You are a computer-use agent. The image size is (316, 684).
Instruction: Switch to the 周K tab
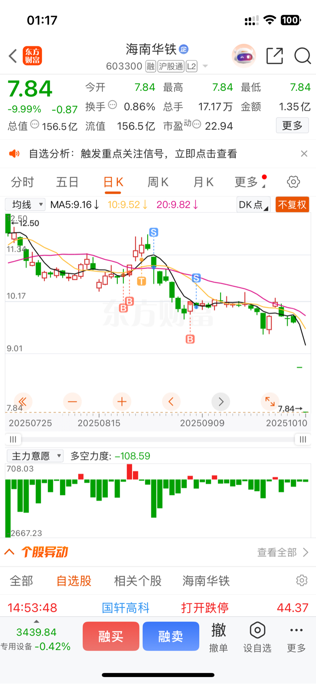158,182
